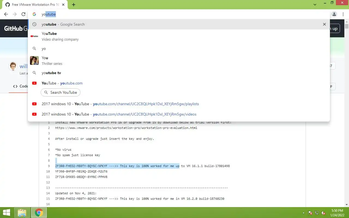Click the gist author's avatar image
This screenshot has width=349, height=218.
(13, 66)
